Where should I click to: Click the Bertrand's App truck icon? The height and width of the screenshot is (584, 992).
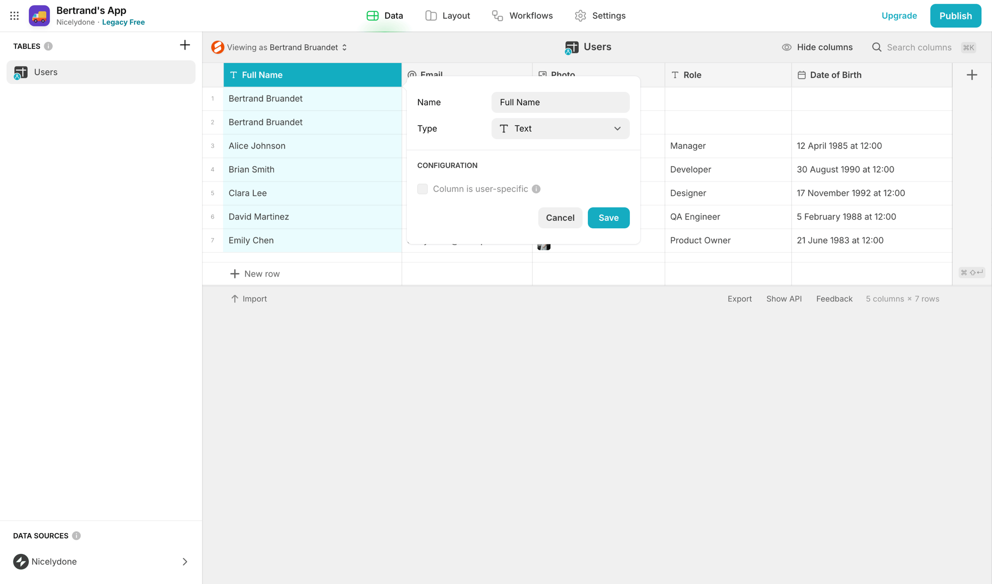coord(39,16)
